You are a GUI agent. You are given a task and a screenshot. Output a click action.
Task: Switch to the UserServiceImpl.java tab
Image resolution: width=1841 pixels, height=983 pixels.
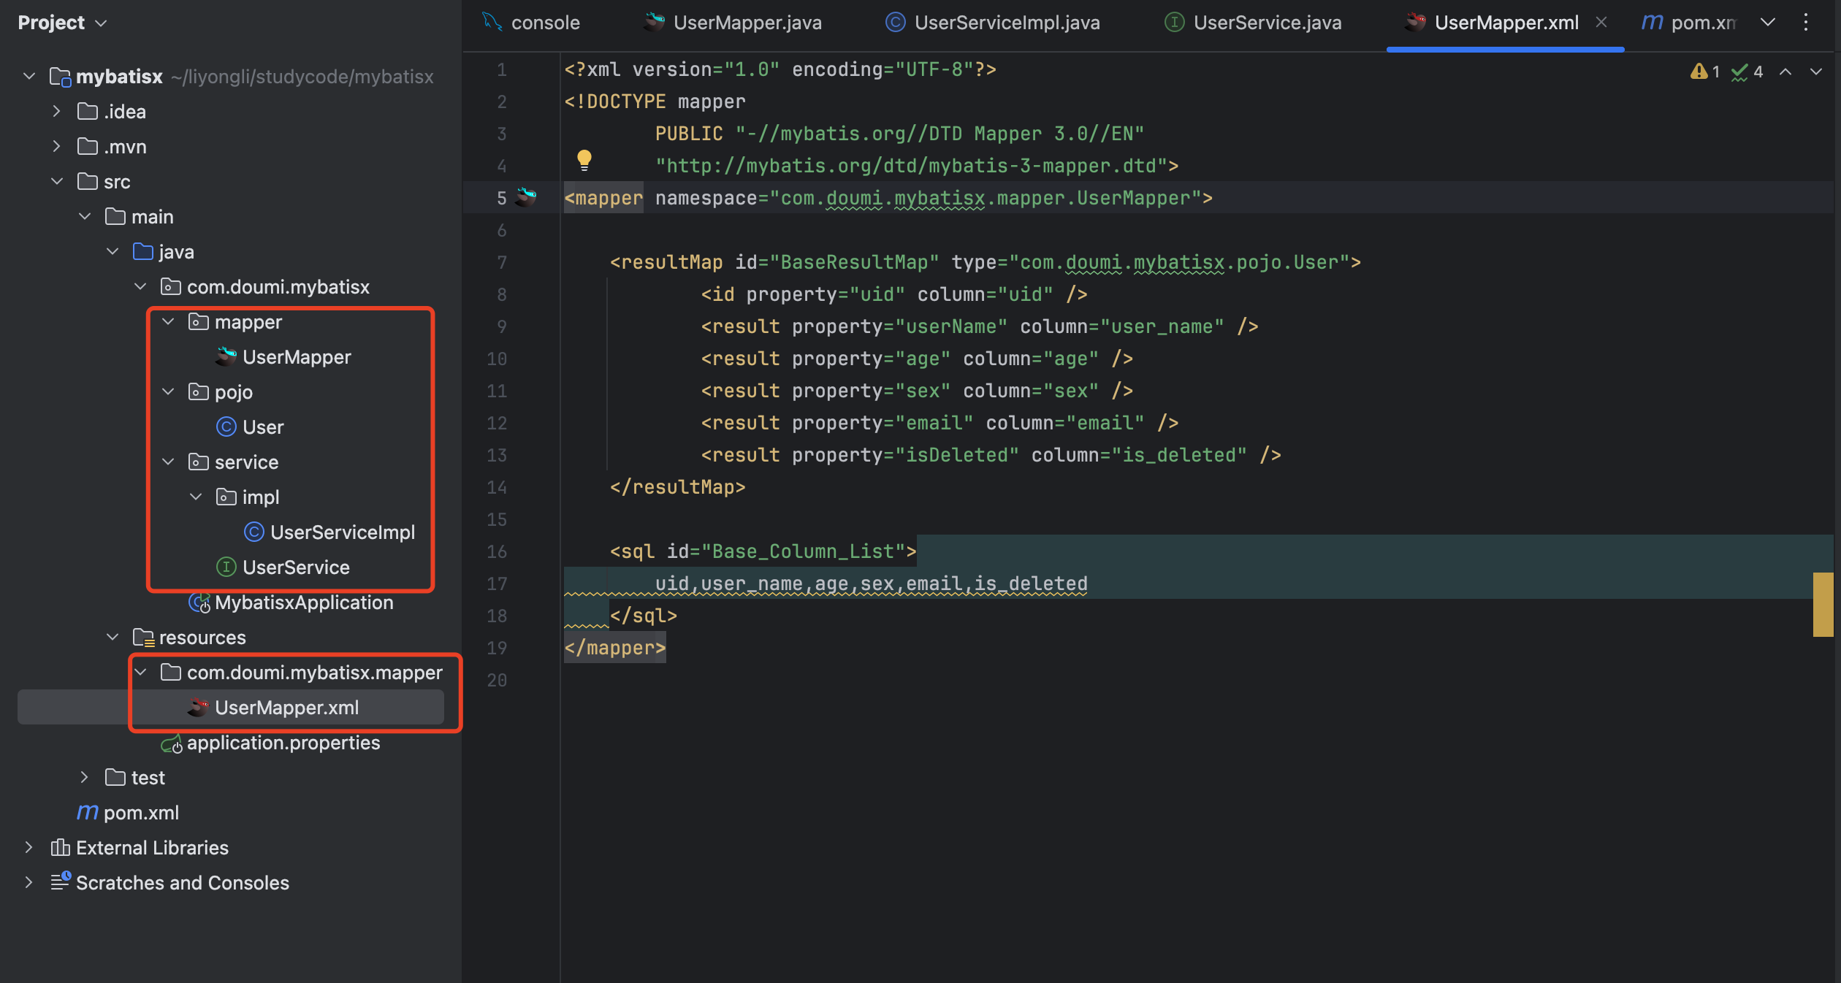(1006, 23)
